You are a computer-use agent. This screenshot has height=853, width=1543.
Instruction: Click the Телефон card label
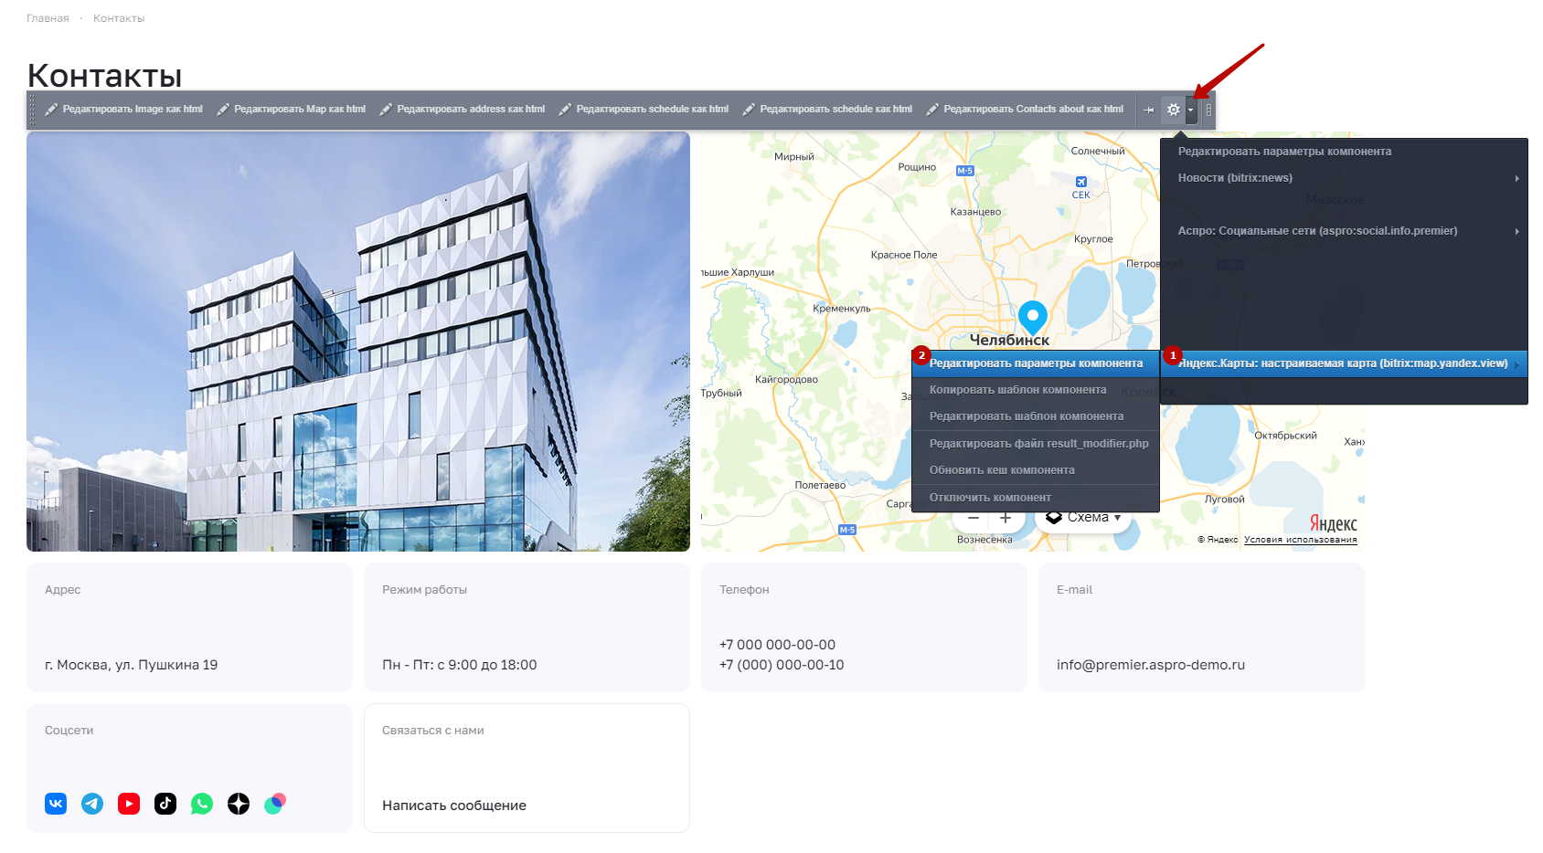point(744,590)
